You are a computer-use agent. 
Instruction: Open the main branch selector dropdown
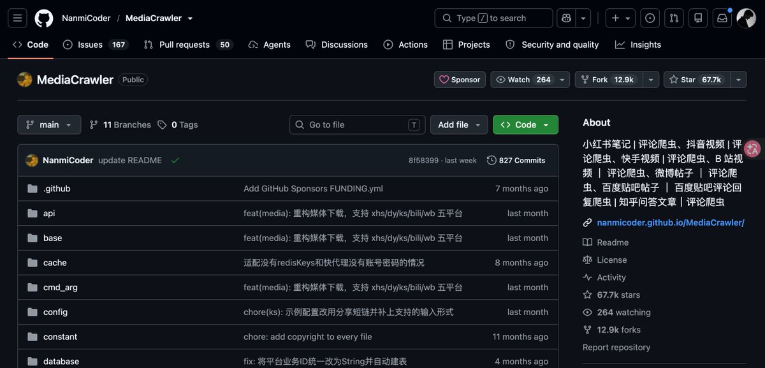coord(49,125)
